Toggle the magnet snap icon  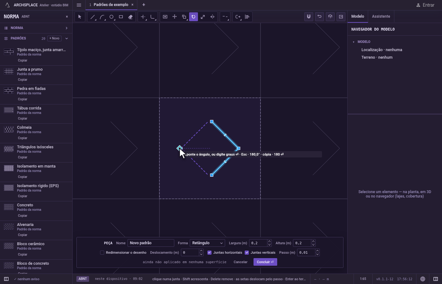tap(309, 17)
